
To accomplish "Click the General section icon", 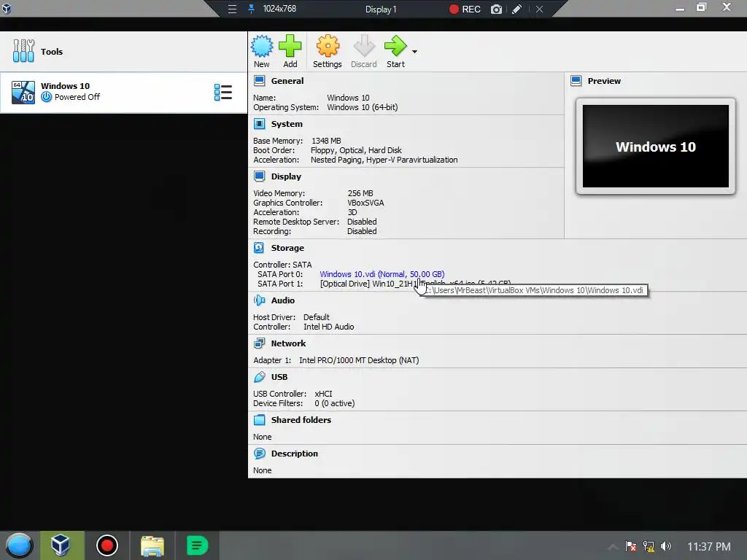I will (259, 81).
